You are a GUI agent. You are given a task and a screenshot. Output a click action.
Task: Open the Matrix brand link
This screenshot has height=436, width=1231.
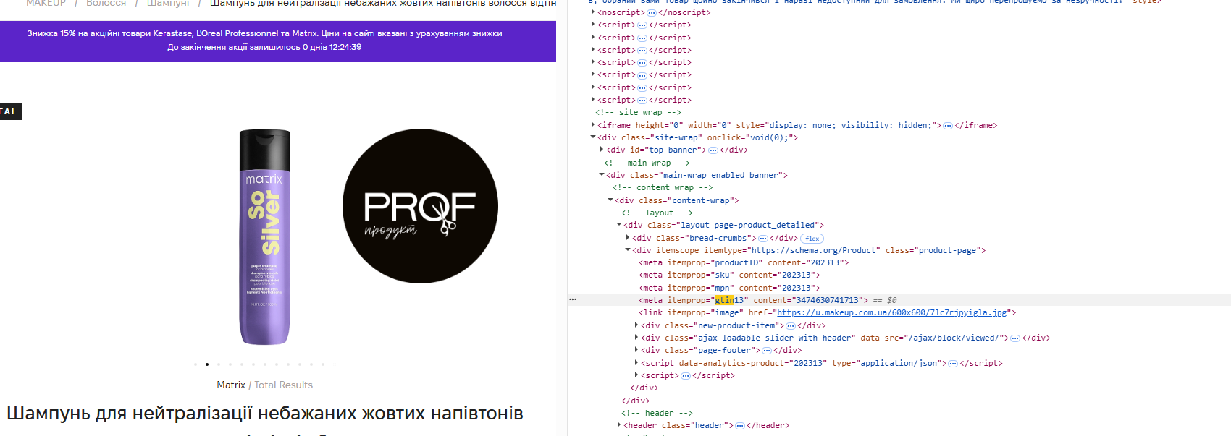tap(231, 385)
